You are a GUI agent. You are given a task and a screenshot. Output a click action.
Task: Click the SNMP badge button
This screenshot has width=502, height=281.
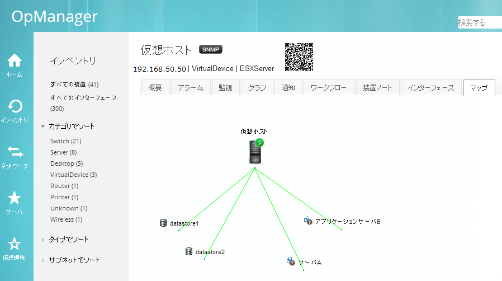pos(211,50)
